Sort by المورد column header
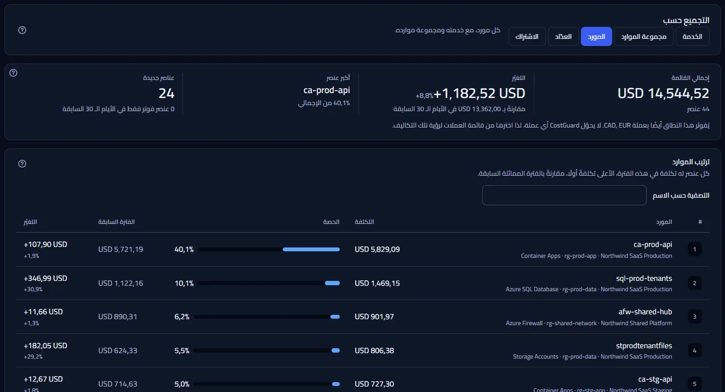This screenshot has height=392, width=725. [x=664, y=222]
